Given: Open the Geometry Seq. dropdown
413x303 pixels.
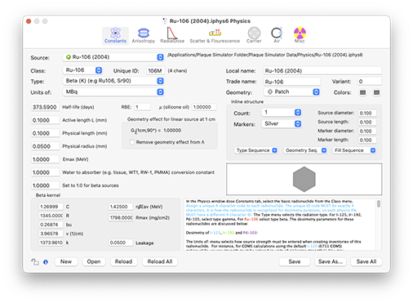Looking at the screenshot, I should pyautogui.click(x=305, y=150).
